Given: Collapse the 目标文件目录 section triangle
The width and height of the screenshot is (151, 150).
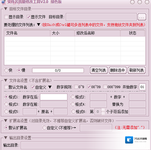Looking at the screenshot, I should click(6, 9).
